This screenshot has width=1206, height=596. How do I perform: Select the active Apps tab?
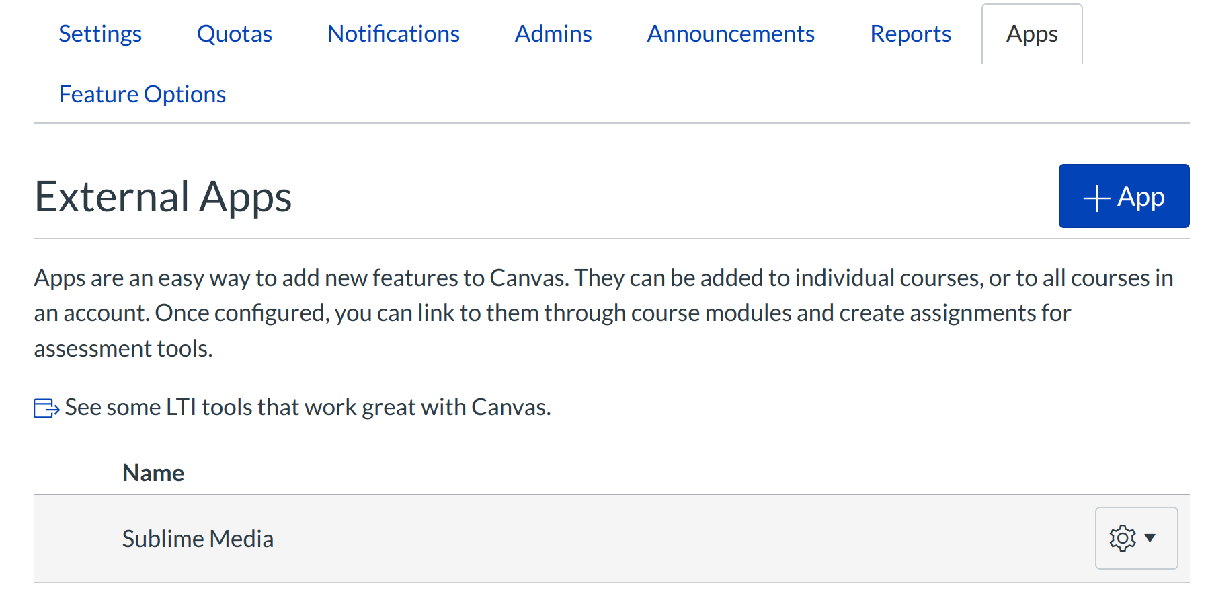click(x=1032, y=34)
